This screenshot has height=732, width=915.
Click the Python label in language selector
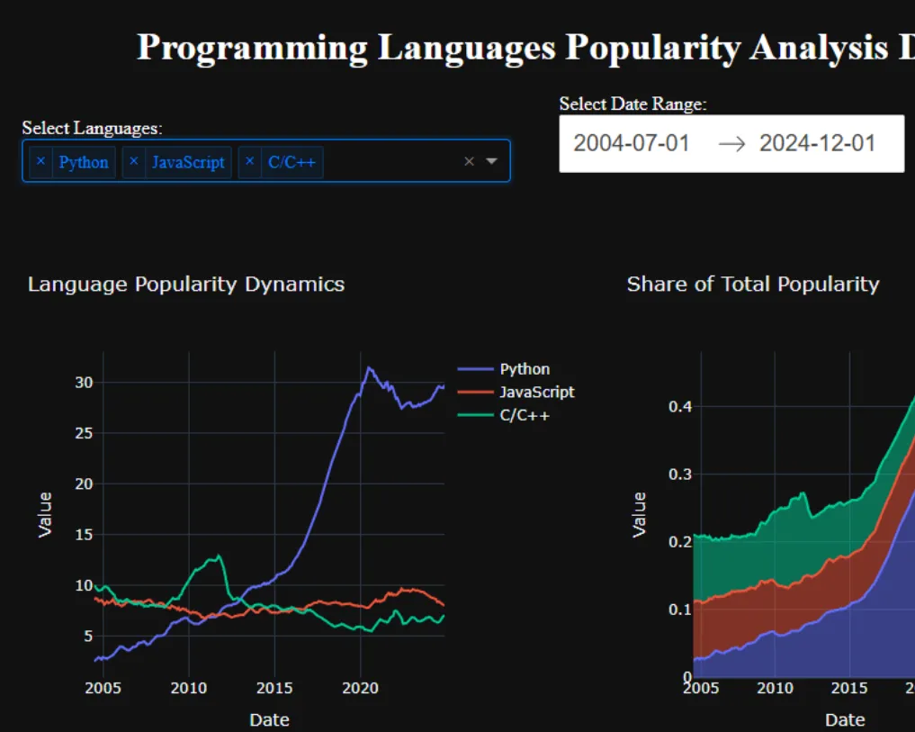pyautogui.click(x=84, y=162)
